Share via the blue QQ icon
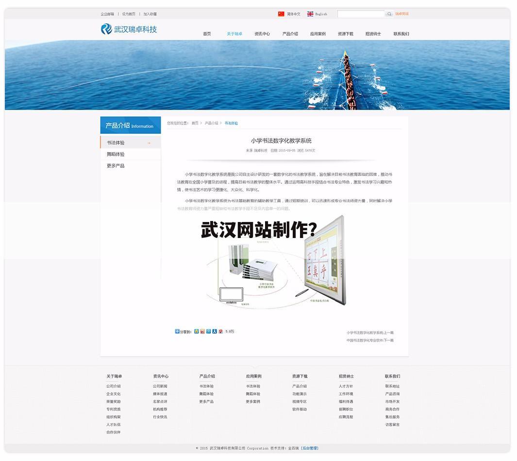 pyautogui.click(x=210, y=331)
